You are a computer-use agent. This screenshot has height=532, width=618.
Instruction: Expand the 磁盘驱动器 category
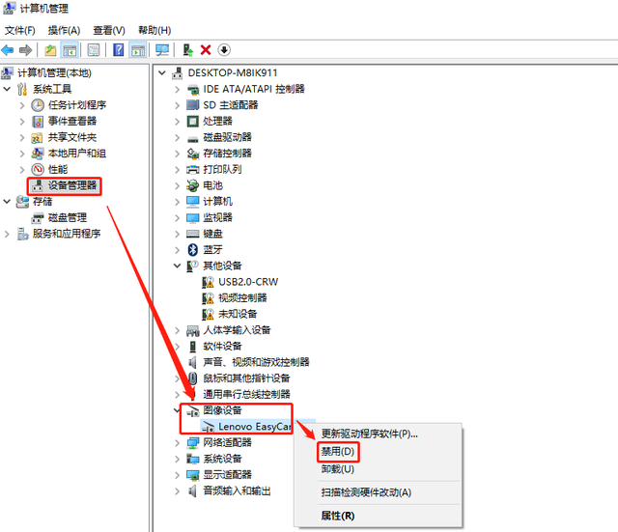178,137
